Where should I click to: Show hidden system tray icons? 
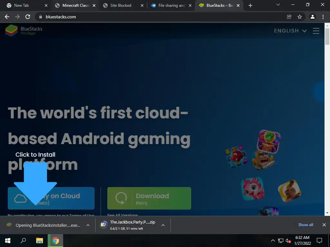click(x=273, y=241)
